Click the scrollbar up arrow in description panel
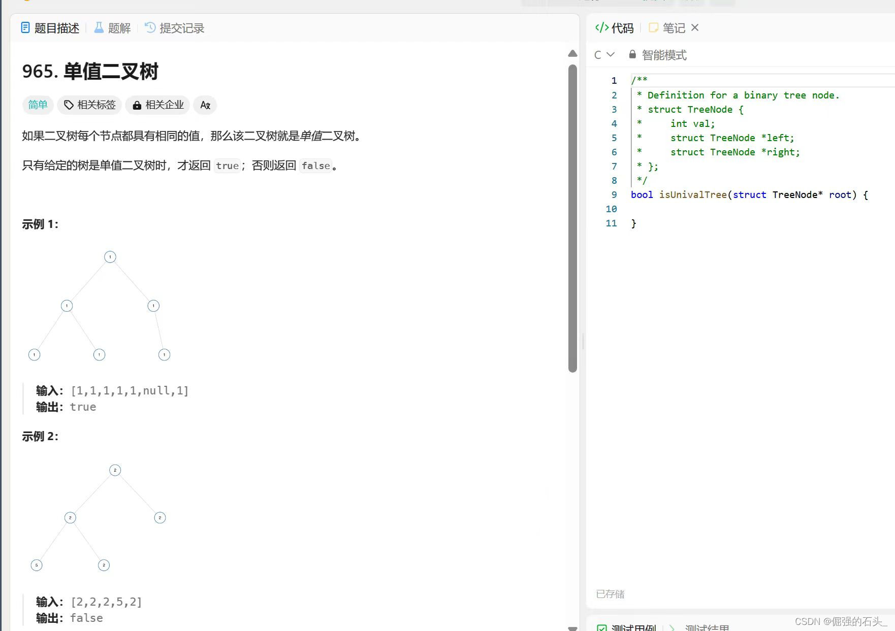 [x=572, y=53]
